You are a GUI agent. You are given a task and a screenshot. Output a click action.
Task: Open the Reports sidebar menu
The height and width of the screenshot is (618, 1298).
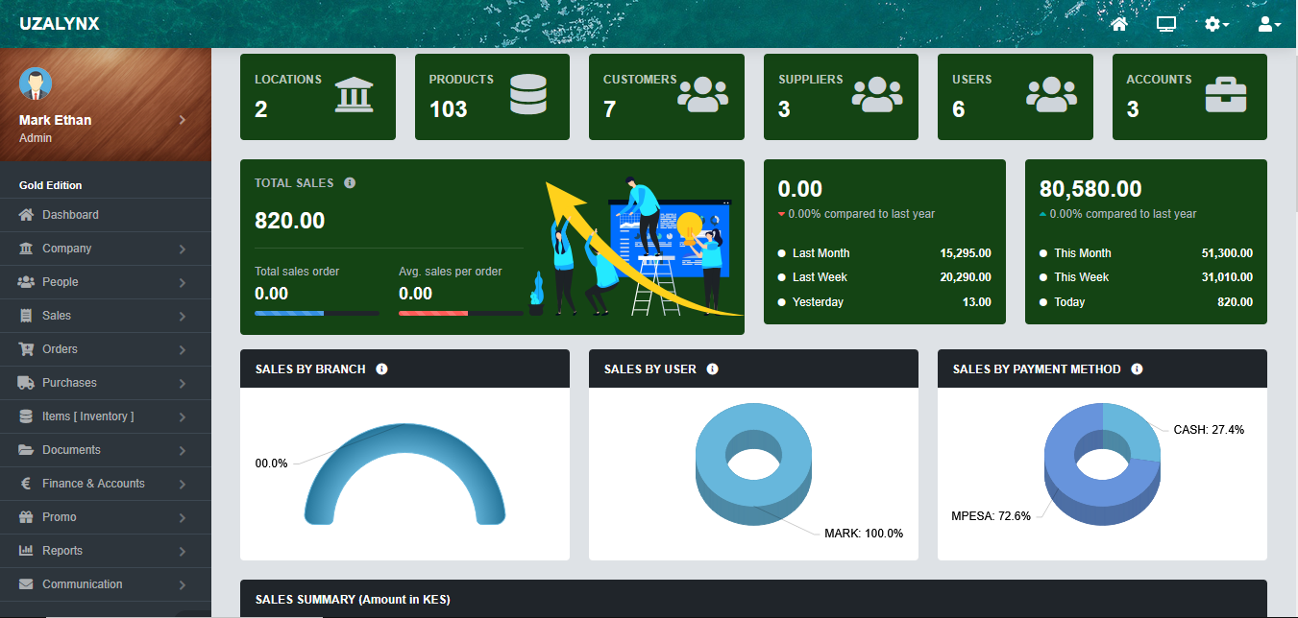(62, 551)
